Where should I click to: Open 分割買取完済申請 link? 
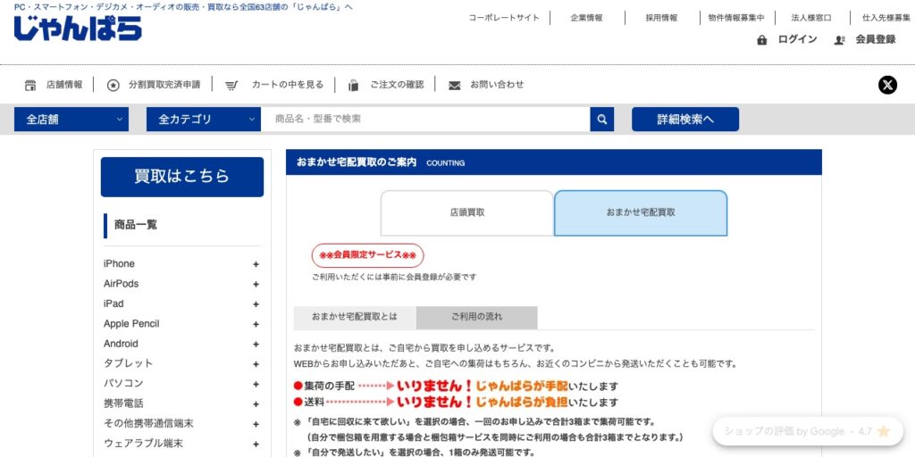point(164,85)
